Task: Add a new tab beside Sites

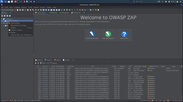Action: click(10, 13)
